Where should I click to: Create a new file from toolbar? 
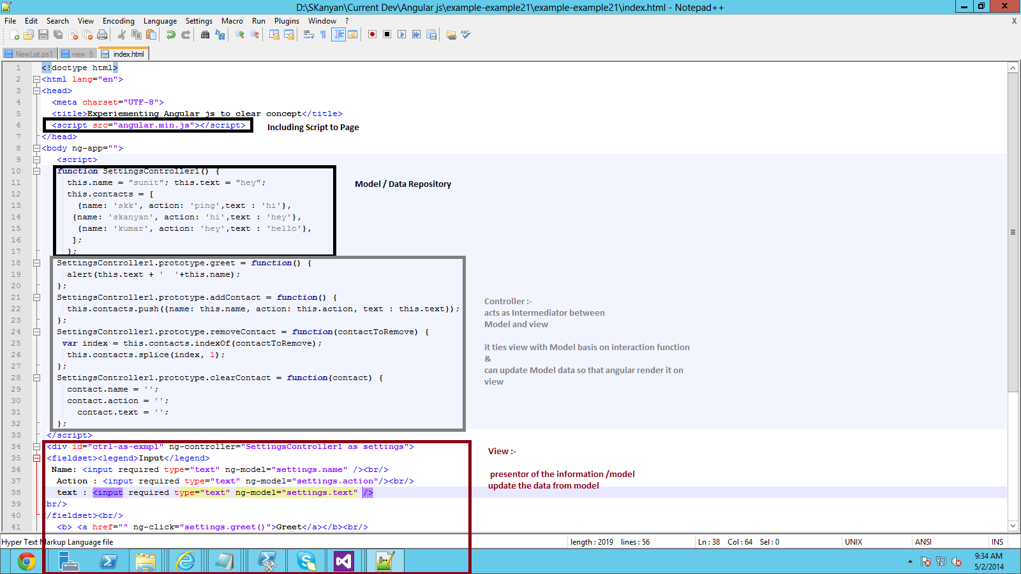(14, 35)
